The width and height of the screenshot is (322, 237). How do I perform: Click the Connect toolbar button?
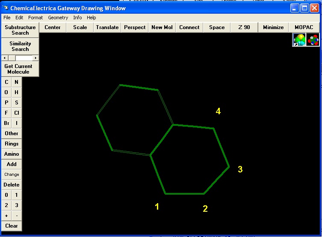pos(189,27)
